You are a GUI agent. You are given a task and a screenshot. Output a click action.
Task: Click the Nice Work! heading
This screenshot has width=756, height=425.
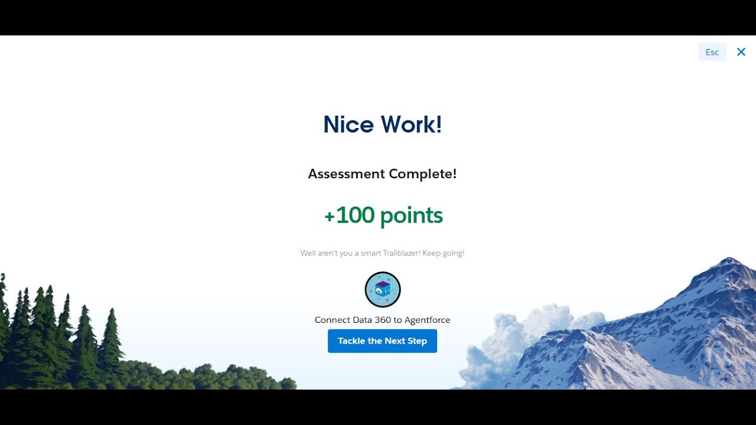pos(383,125)
